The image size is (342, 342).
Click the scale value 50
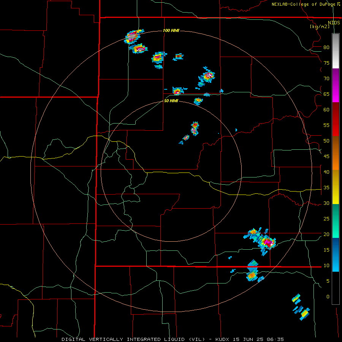[326, 141]
